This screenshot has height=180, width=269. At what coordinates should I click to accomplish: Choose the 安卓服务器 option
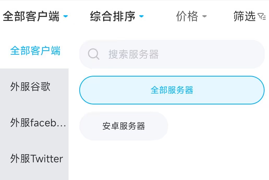click(x=124, y=126)
